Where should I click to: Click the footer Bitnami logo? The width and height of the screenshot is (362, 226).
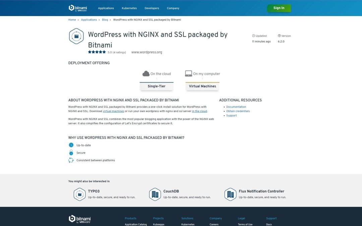(79, 219)
